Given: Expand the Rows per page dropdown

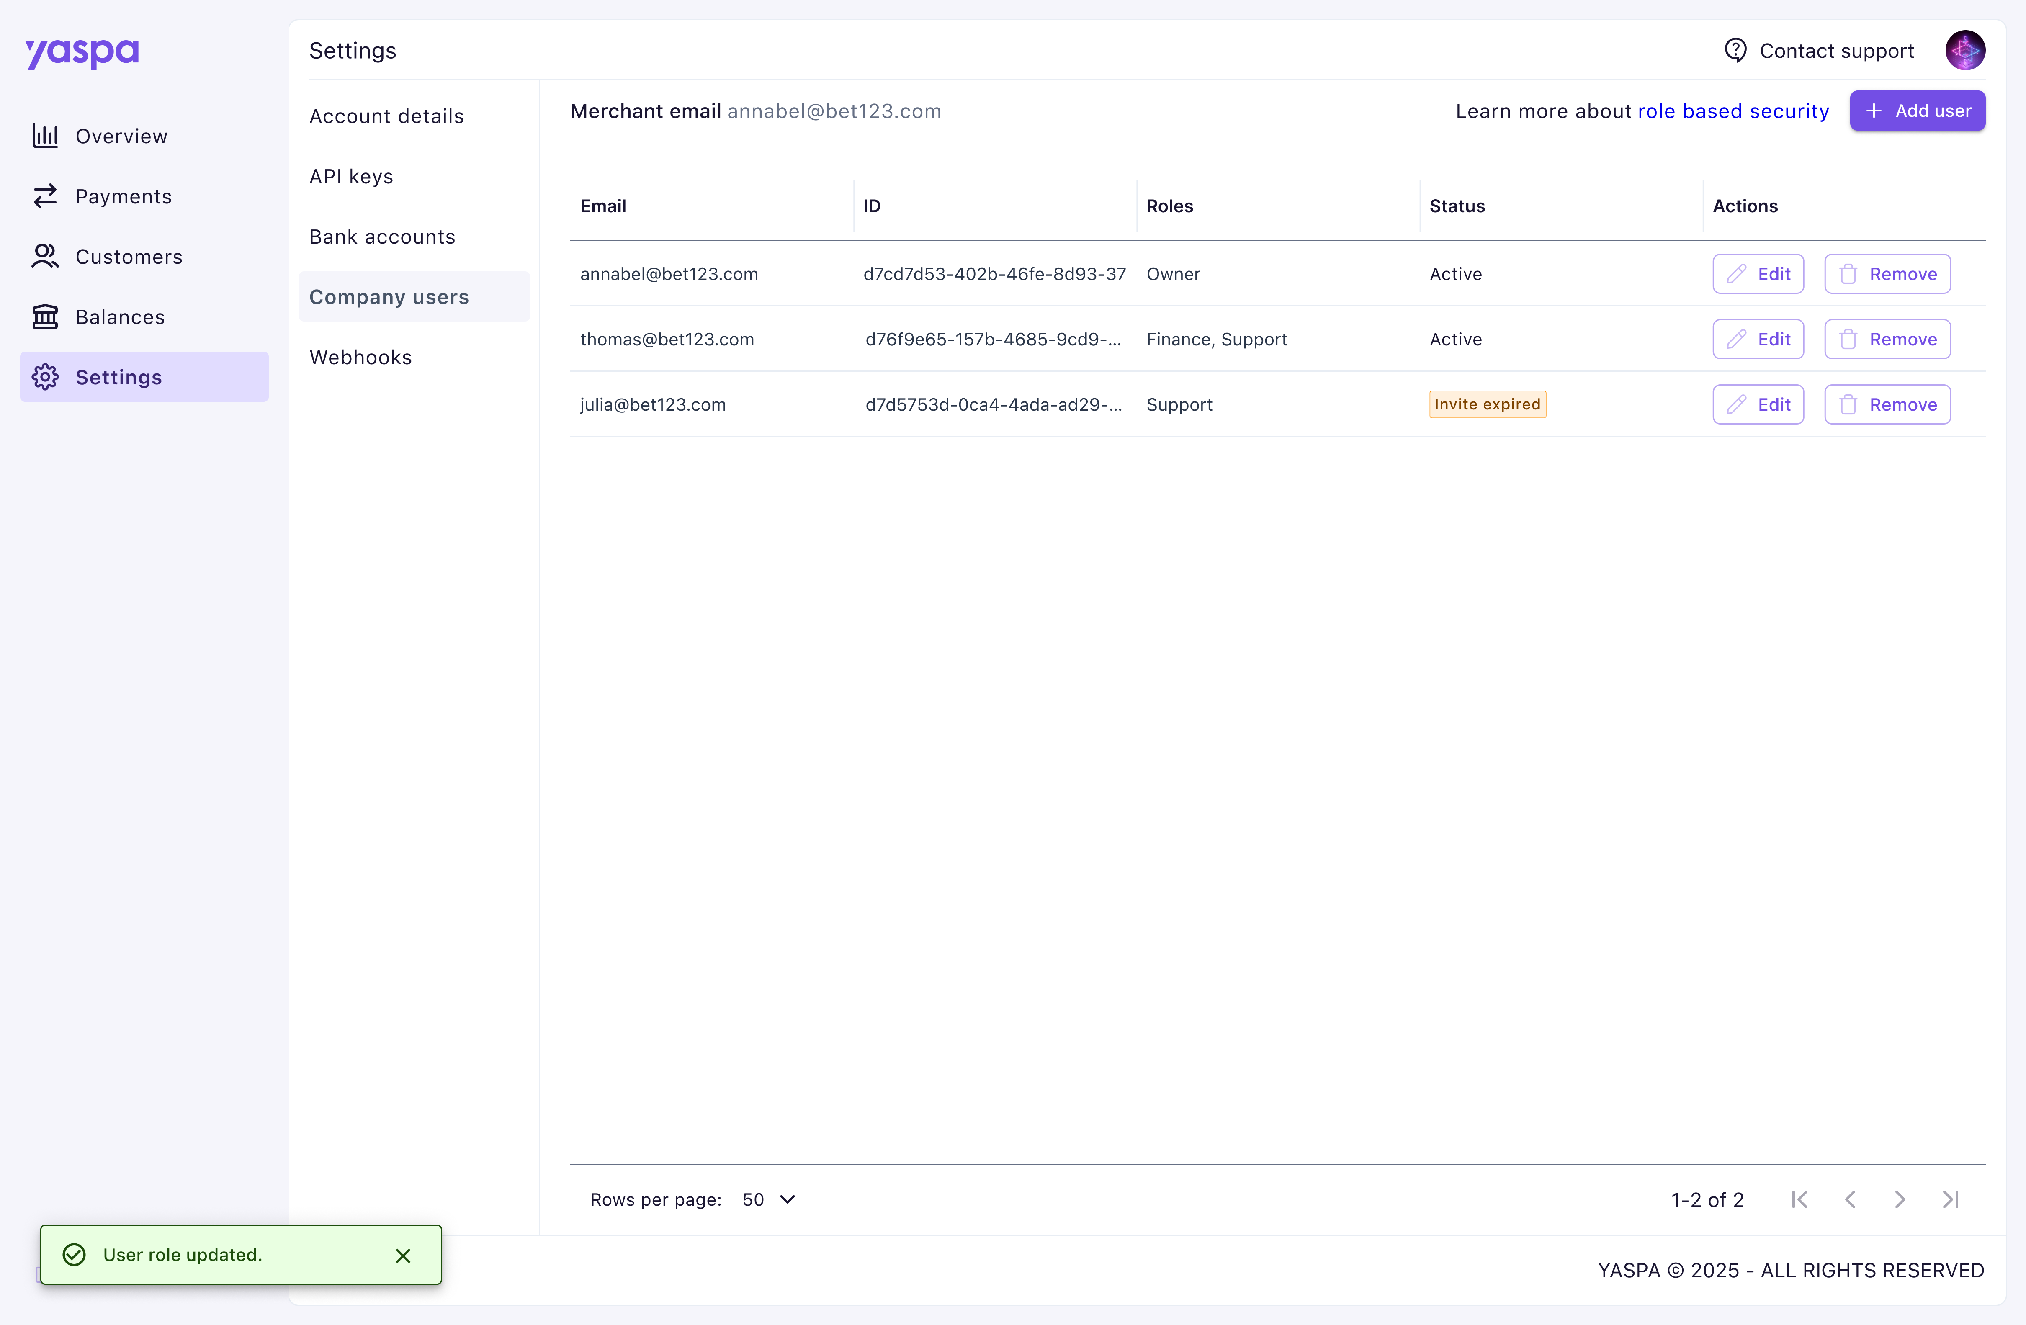Looking at the screenshot, I should tap(769, 1199).
